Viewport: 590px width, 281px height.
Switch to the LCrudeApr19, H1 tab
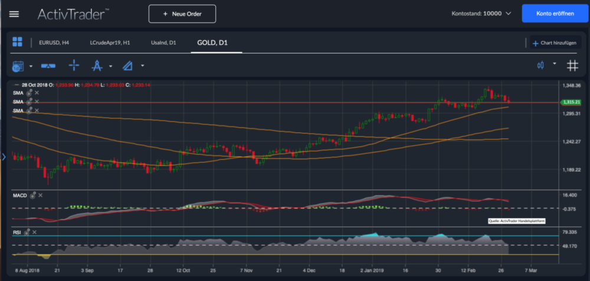(110, 43)
